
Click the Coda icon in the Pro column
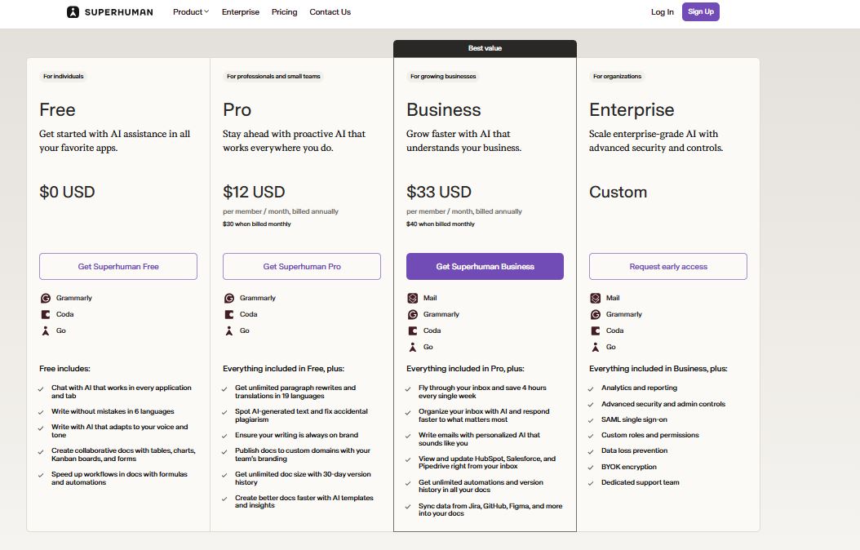click(x=230, y=314)
